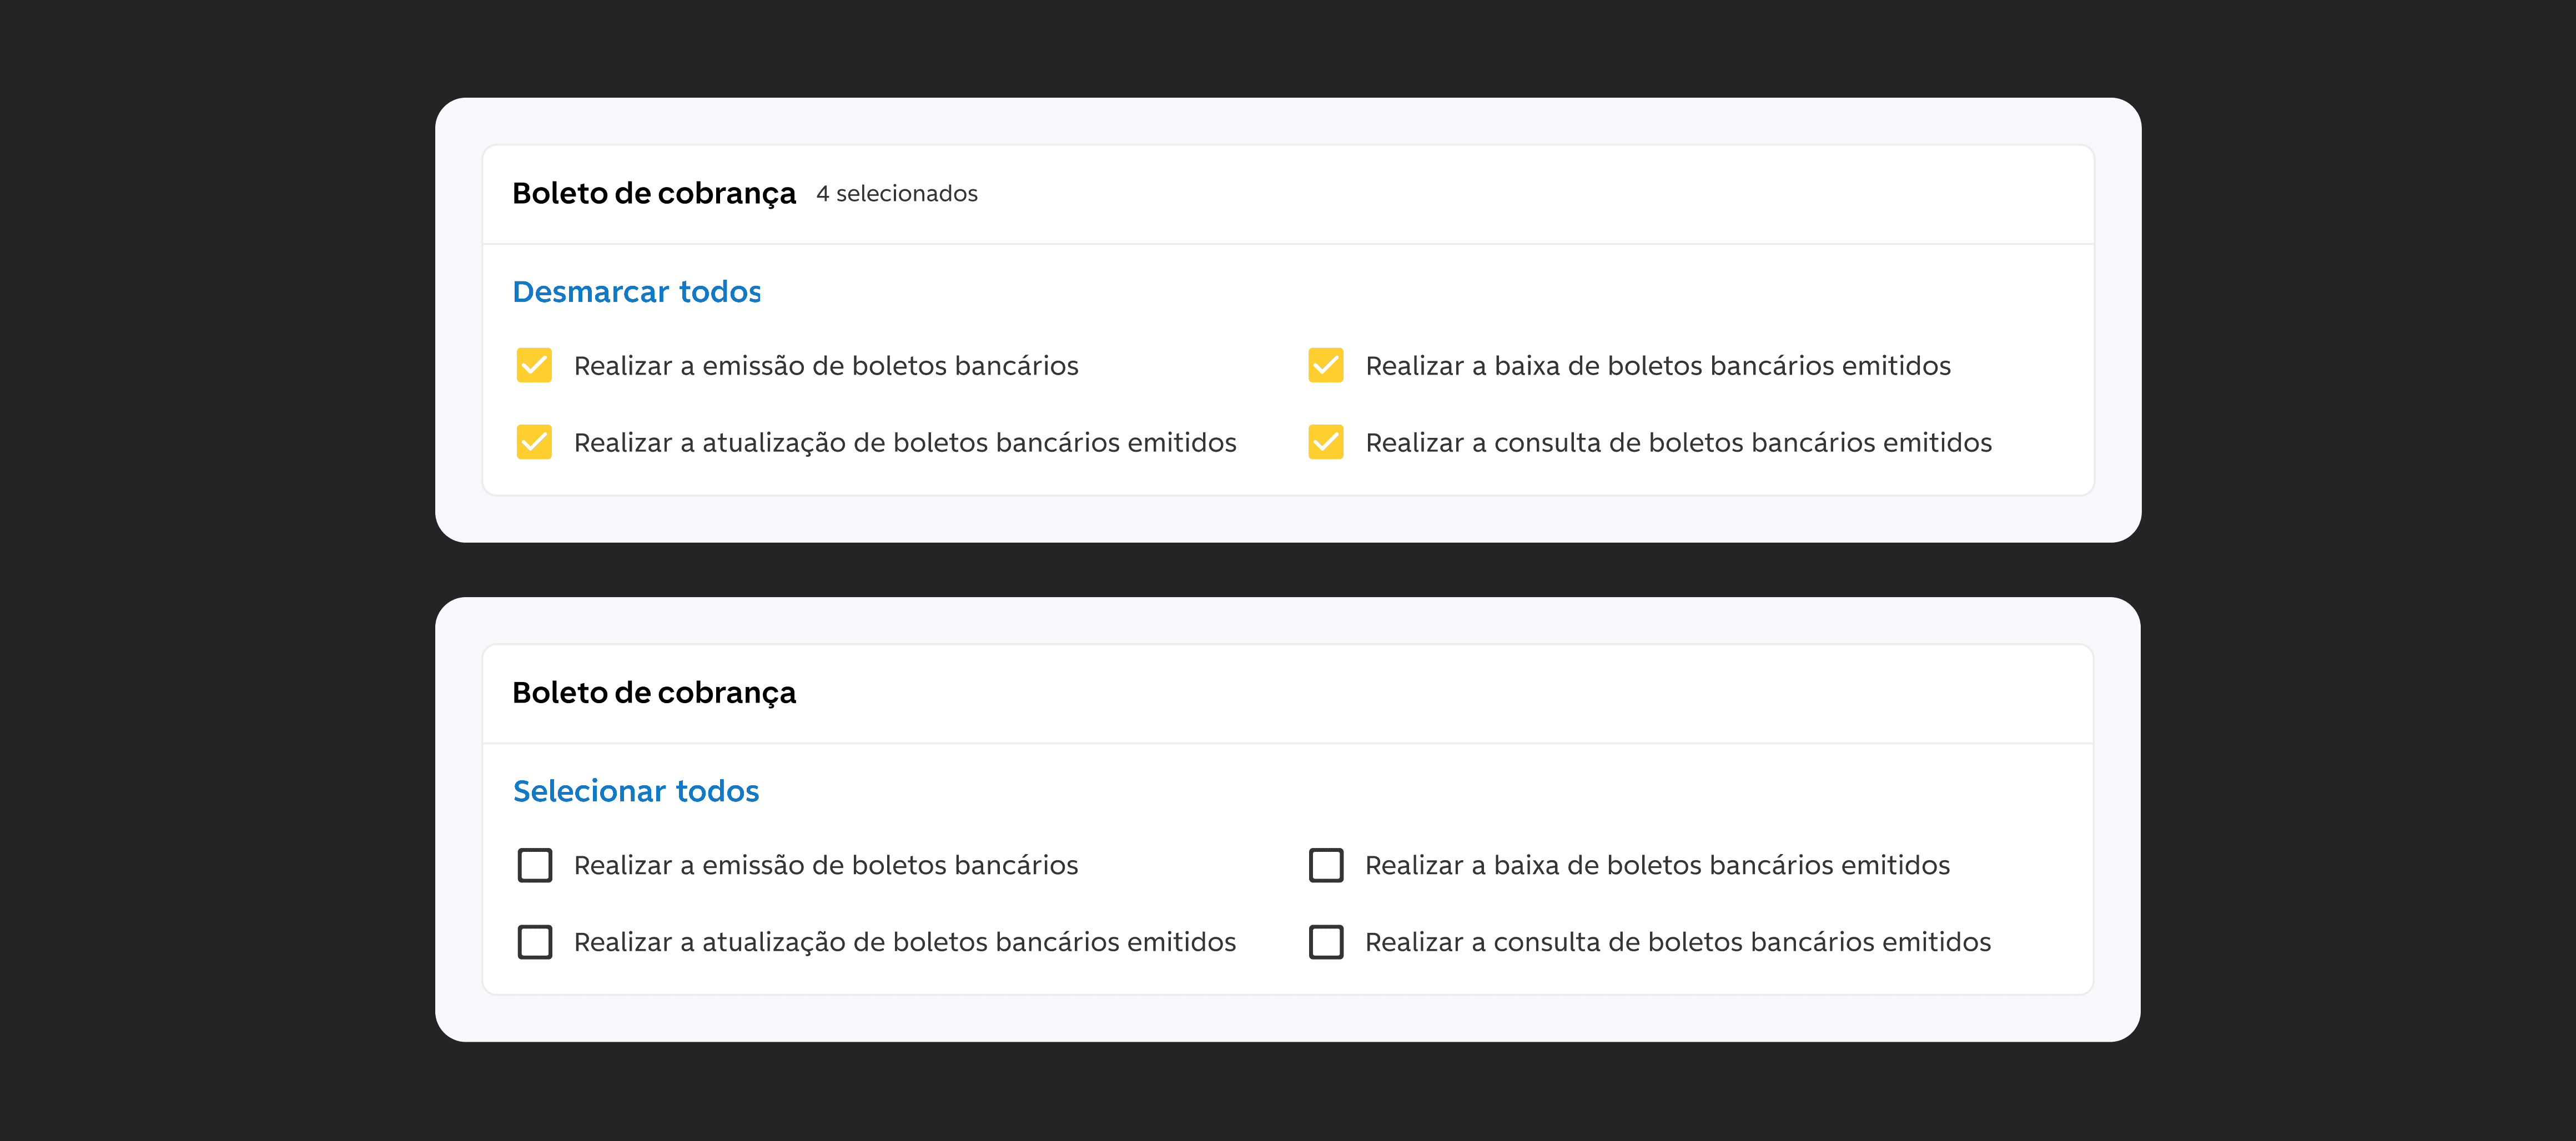Viewport: 2576px width, 1141px height.
Task: Check the empty 'consulta de boletos' checkbox
Action: click(1325, 942)
